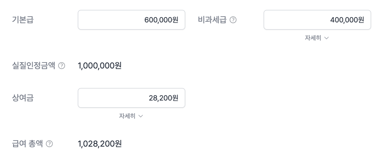Click the chevron arrow under the 비과세급 field
380x163 pixels.
click(x=326, y=38)
